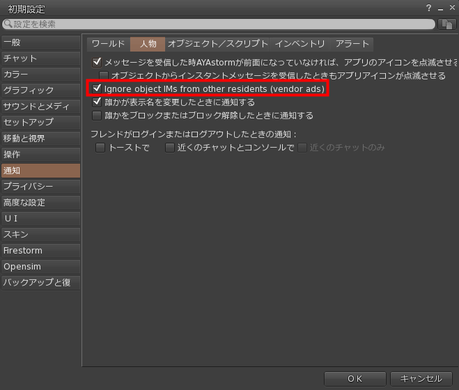Select Opensim in the sidebar
459x390 pixels.
(40, 267)
